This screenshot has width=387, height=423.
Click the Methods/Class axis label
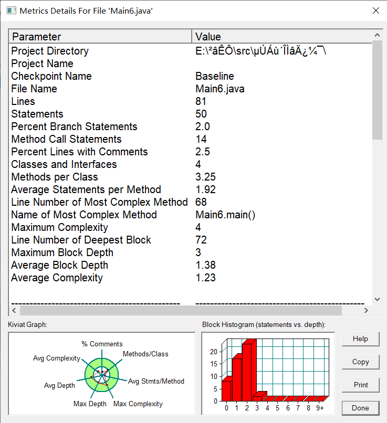pos(145,354)
